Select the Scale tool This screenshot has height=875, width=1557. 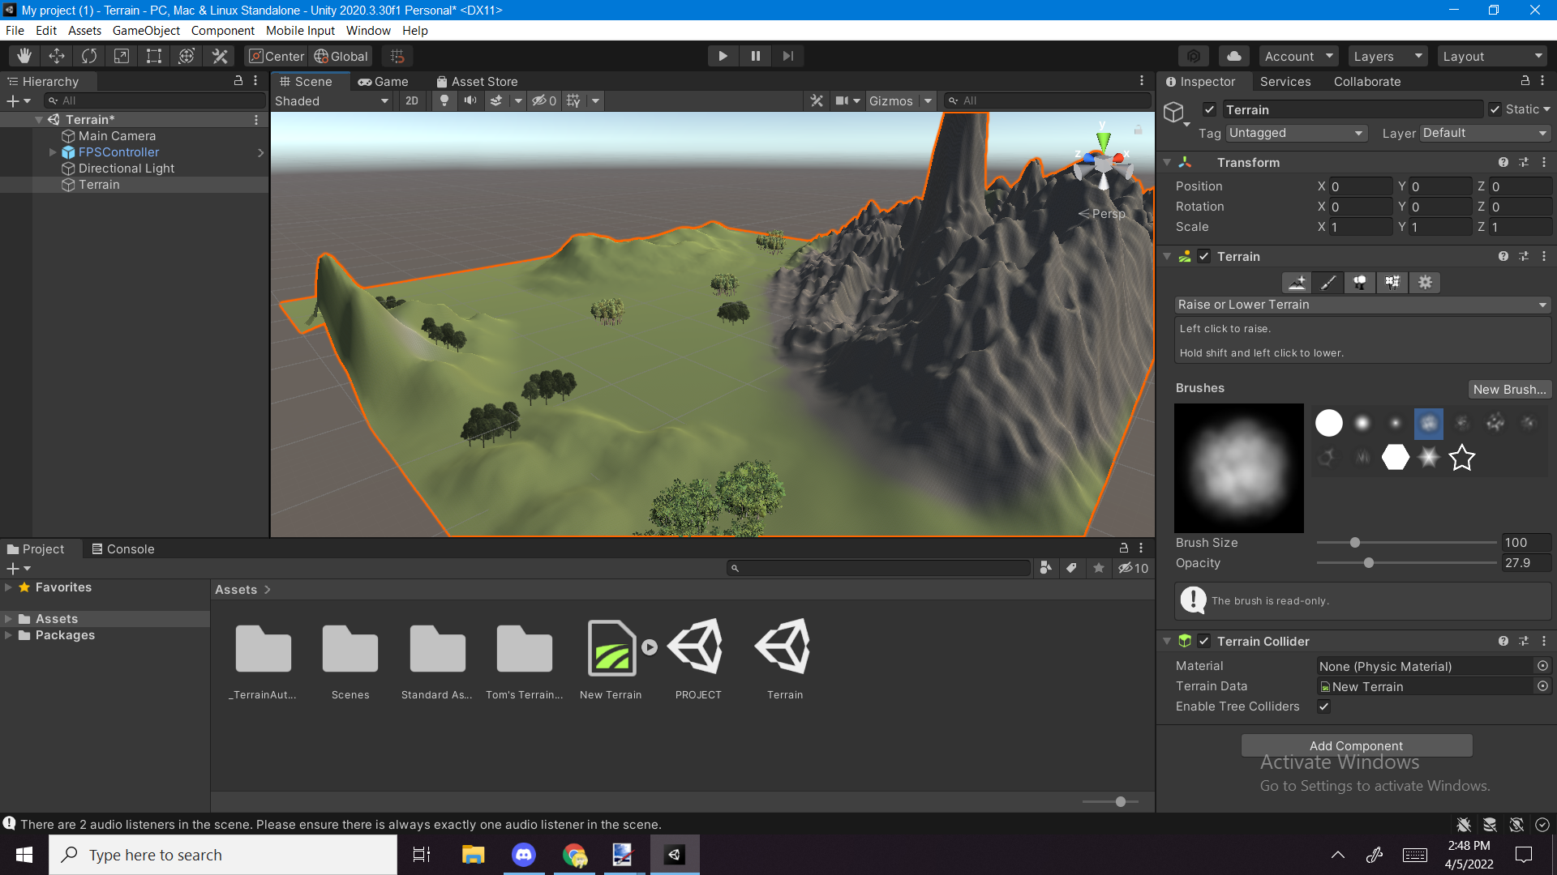tap(122, 56)
